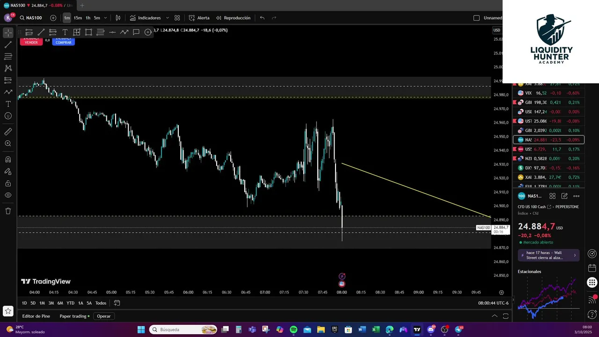
Task: Maximize the bottom panel
Action: tap(505, 316)
